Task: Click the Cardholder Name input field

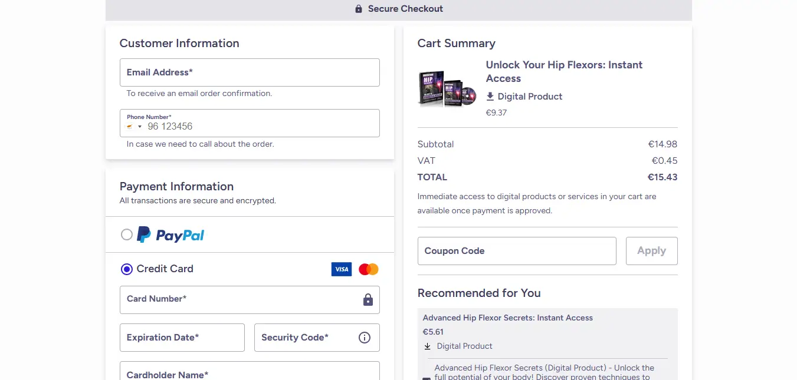Action: pyautogui.click(x=250, y=372)
